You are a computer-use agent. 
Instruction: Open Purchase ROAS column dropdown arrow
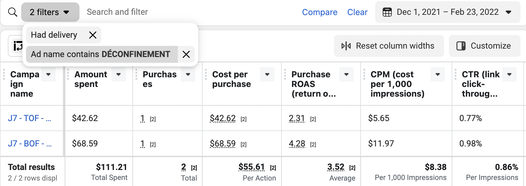(346, 74)
